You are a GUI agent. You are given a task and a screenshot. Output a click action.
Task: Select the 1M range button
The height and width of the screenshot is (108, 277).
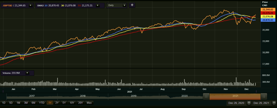(x=18, y=103)
